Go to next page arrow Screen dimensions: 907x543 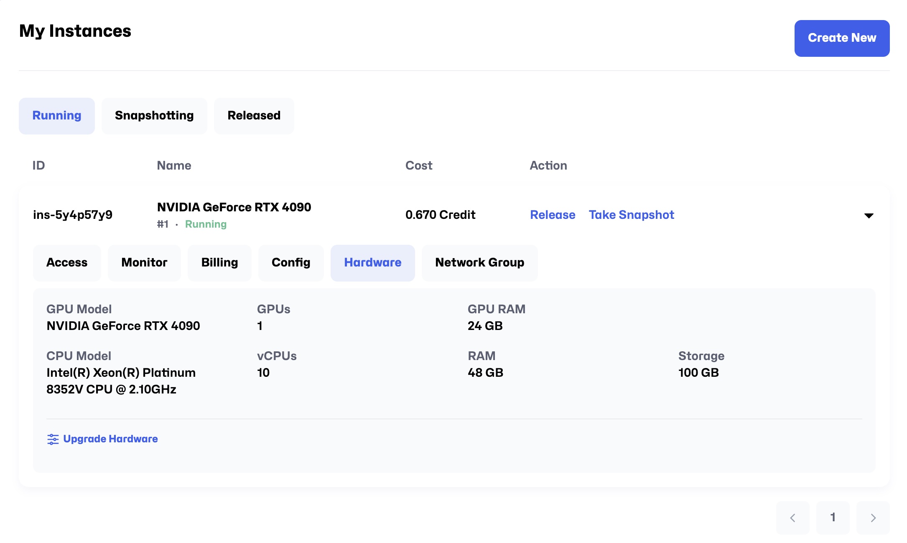pos(873,518)
